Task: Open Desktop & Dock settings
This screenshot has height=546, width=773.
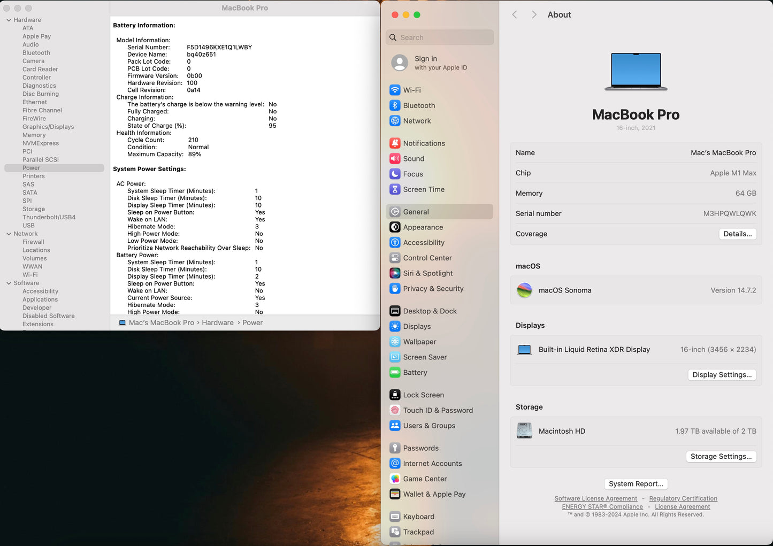Action: pos(430,311)
